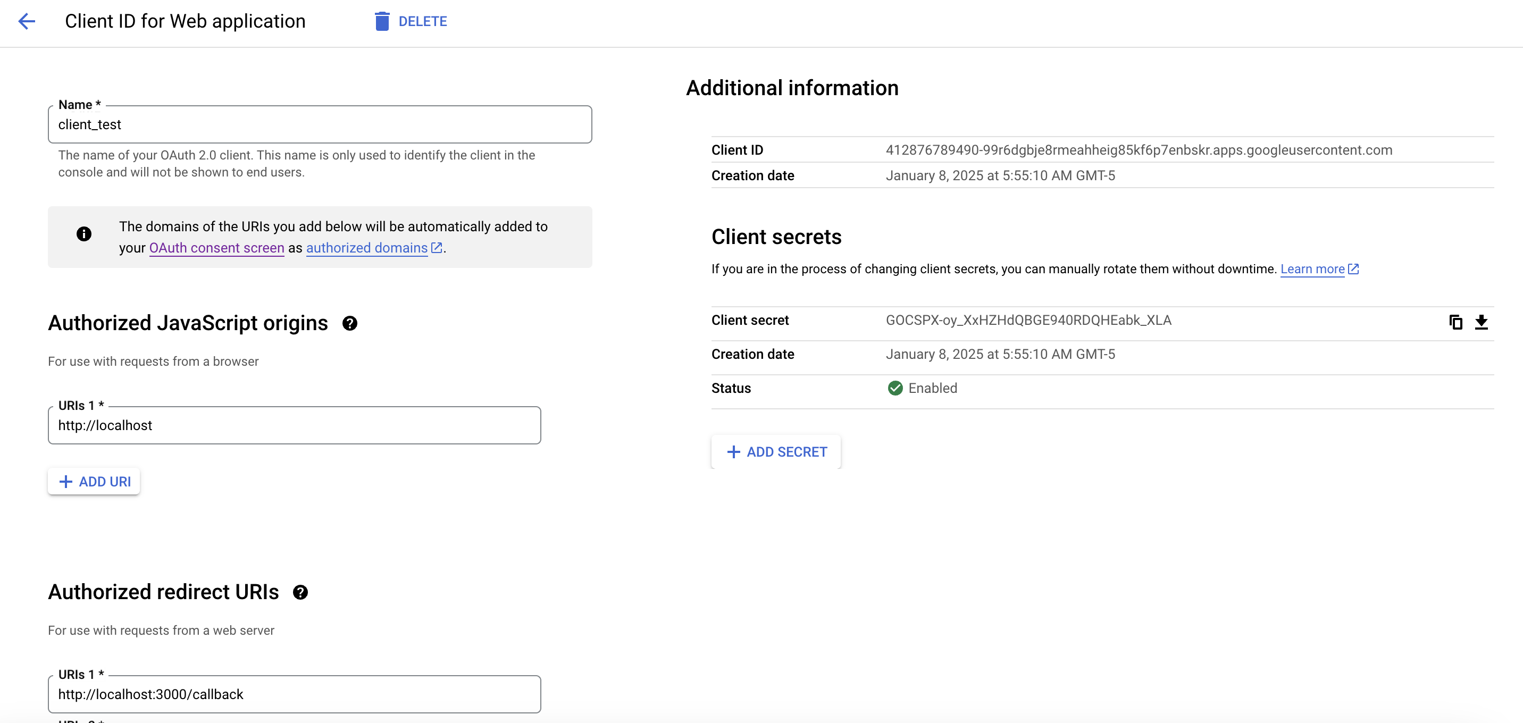
Task: Click the green Enabled status check icon
Action: coord(895,388)
